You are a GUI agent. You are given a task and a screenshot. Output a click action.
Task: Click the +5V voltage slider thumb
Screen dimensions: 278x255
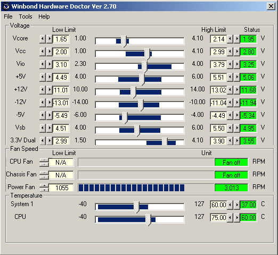pos(142,80)
